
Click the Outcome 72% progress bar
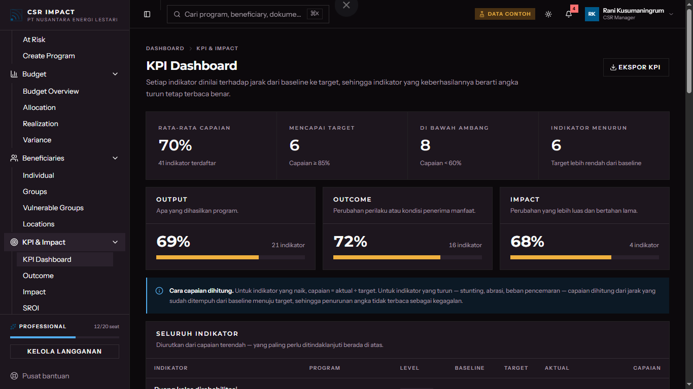tap(407, 257)
